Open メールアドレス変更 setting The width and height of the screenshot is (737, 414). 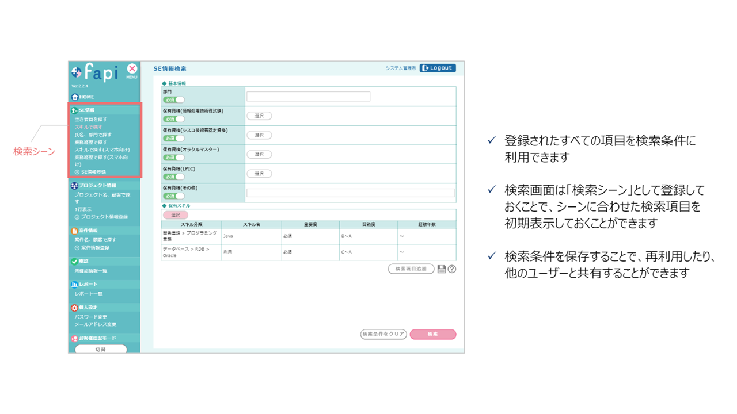[x=95, y=324]
